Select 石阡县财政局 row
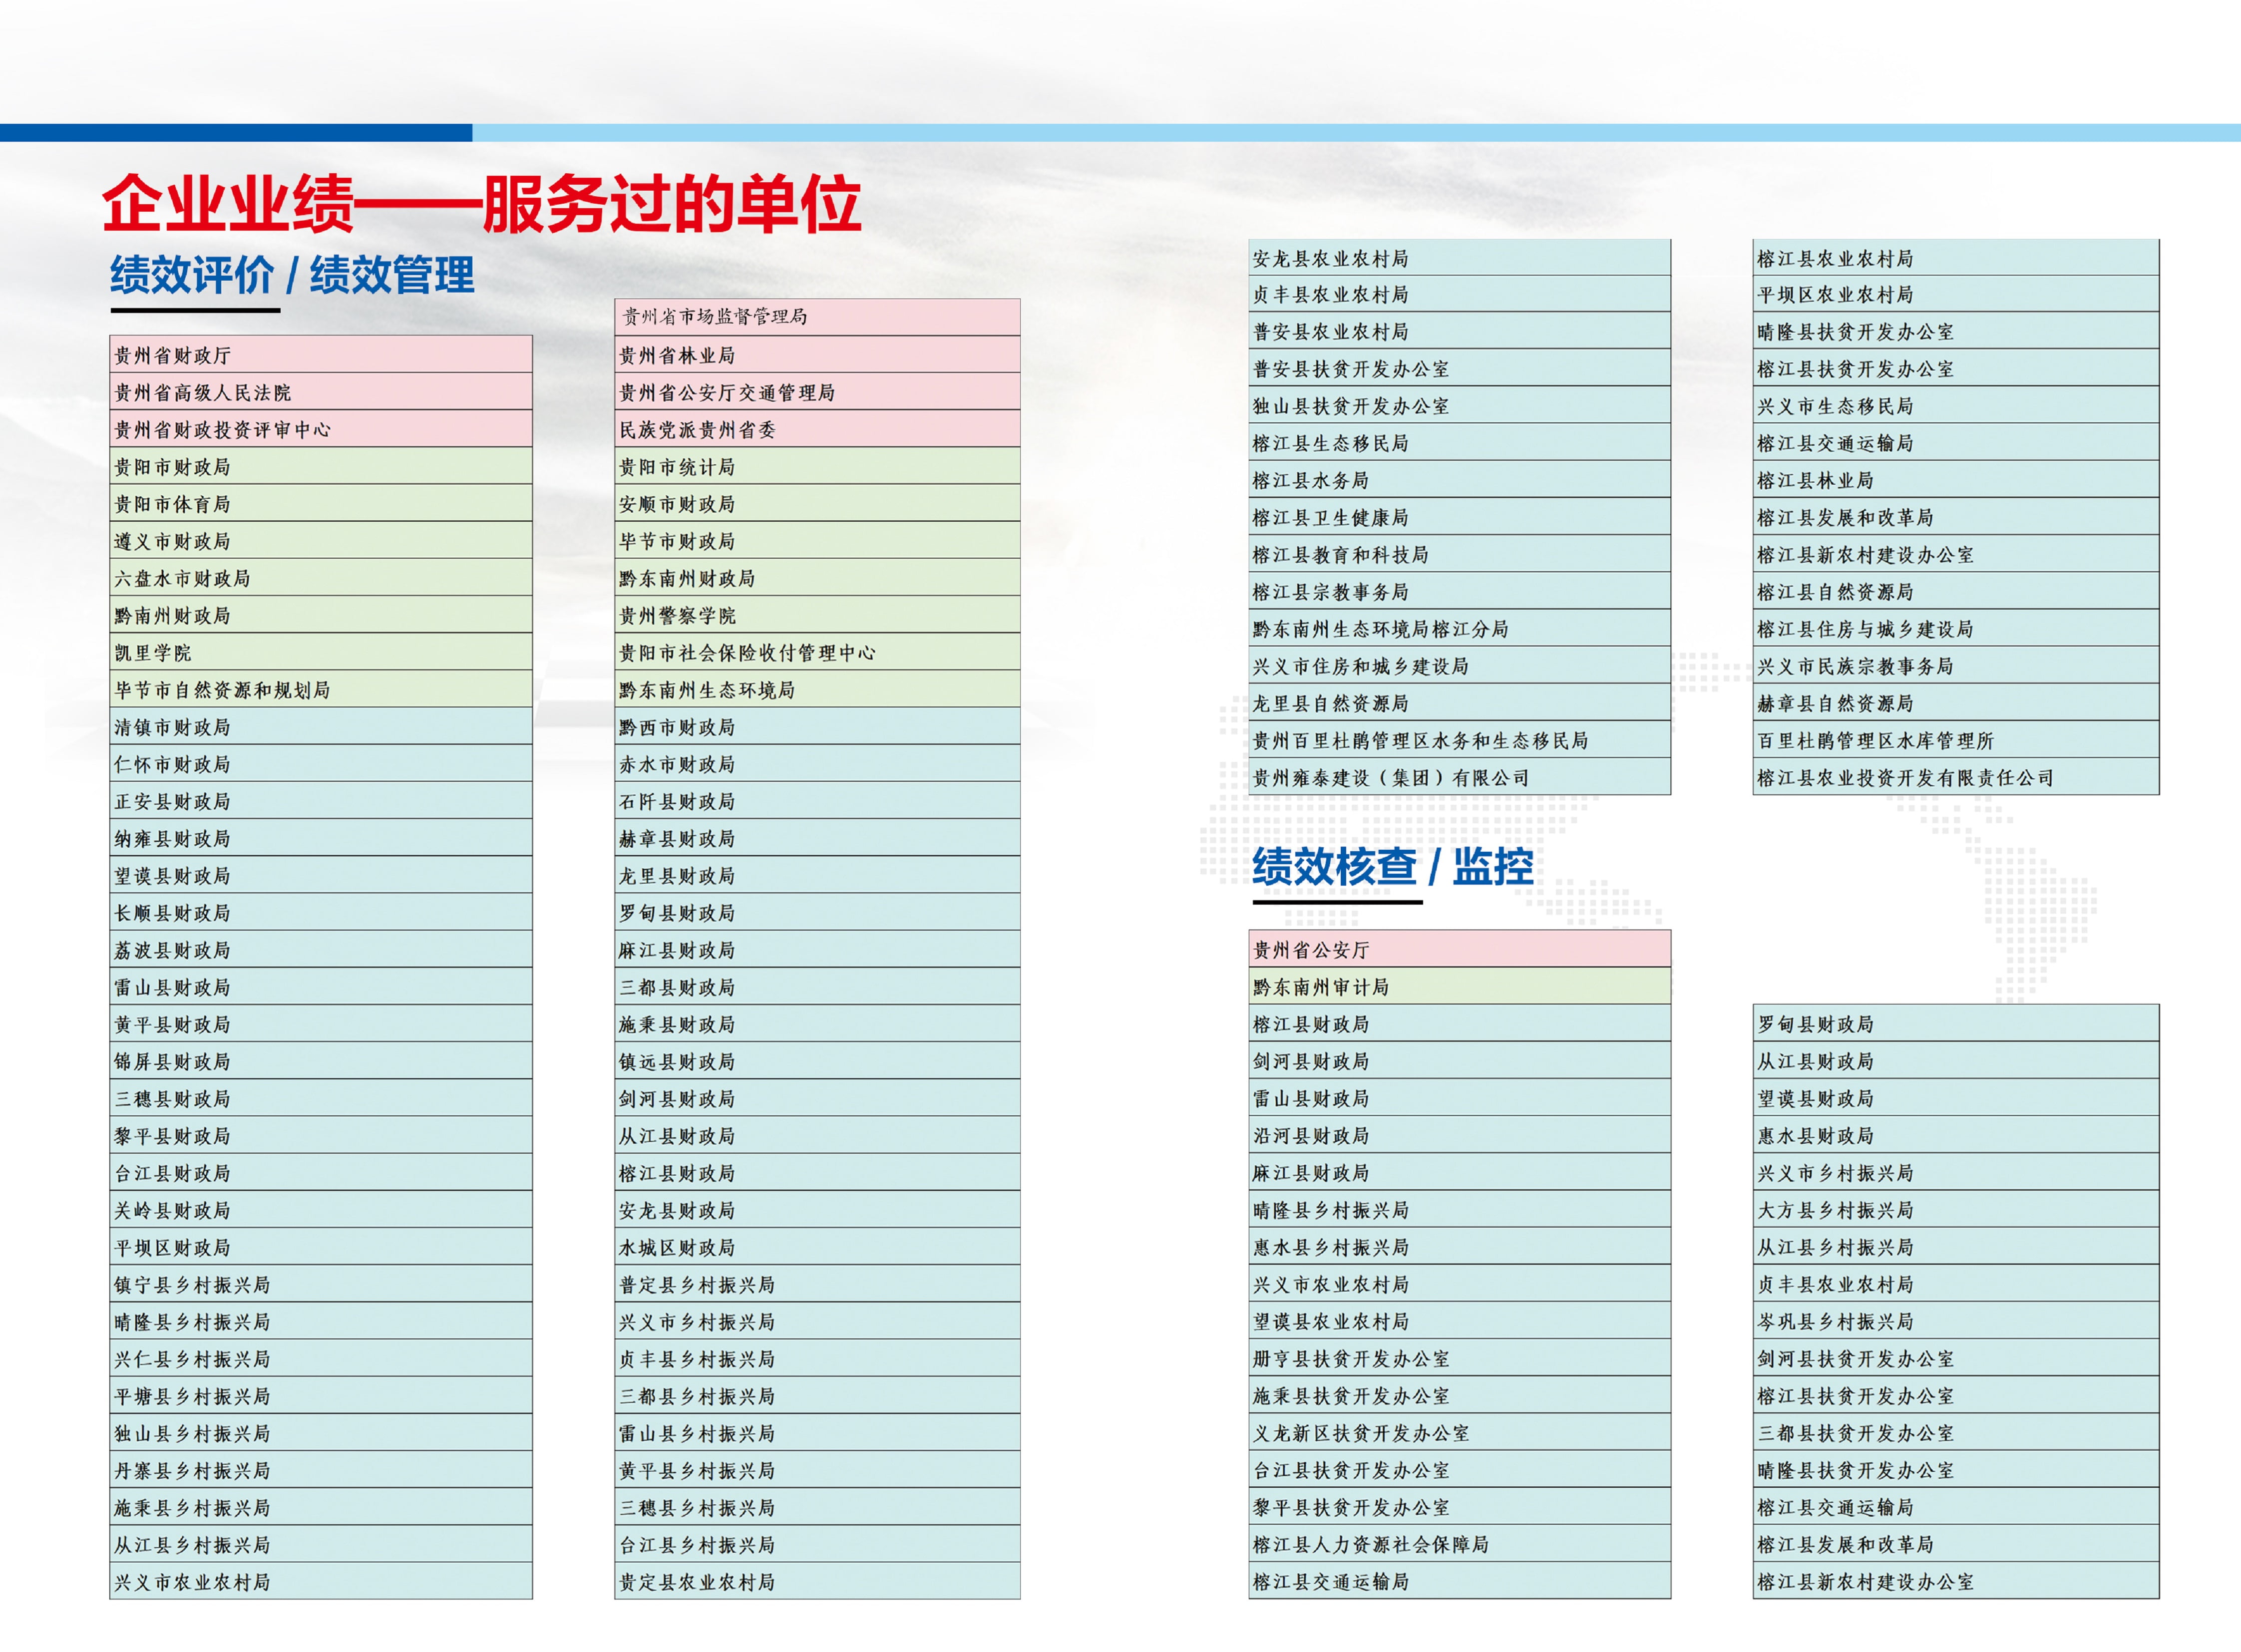2241x1652 pixels. tap(817, 801)
